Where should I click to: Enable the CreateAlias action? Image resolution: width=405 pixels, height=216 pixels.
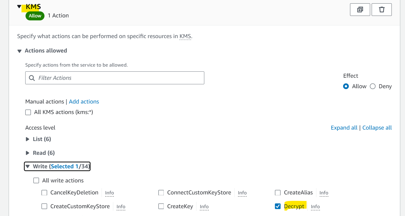point(278,193)
